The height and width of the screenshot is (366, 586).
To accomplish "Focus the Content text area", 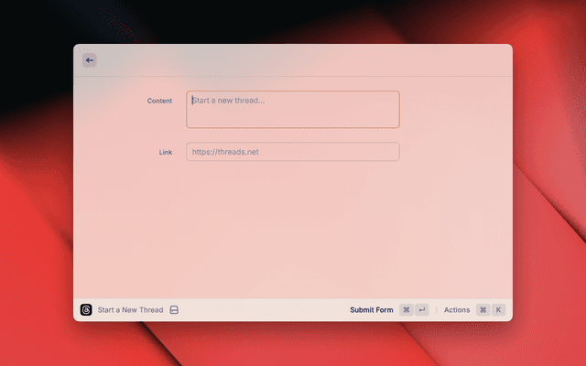I will (x=293, y=115).
